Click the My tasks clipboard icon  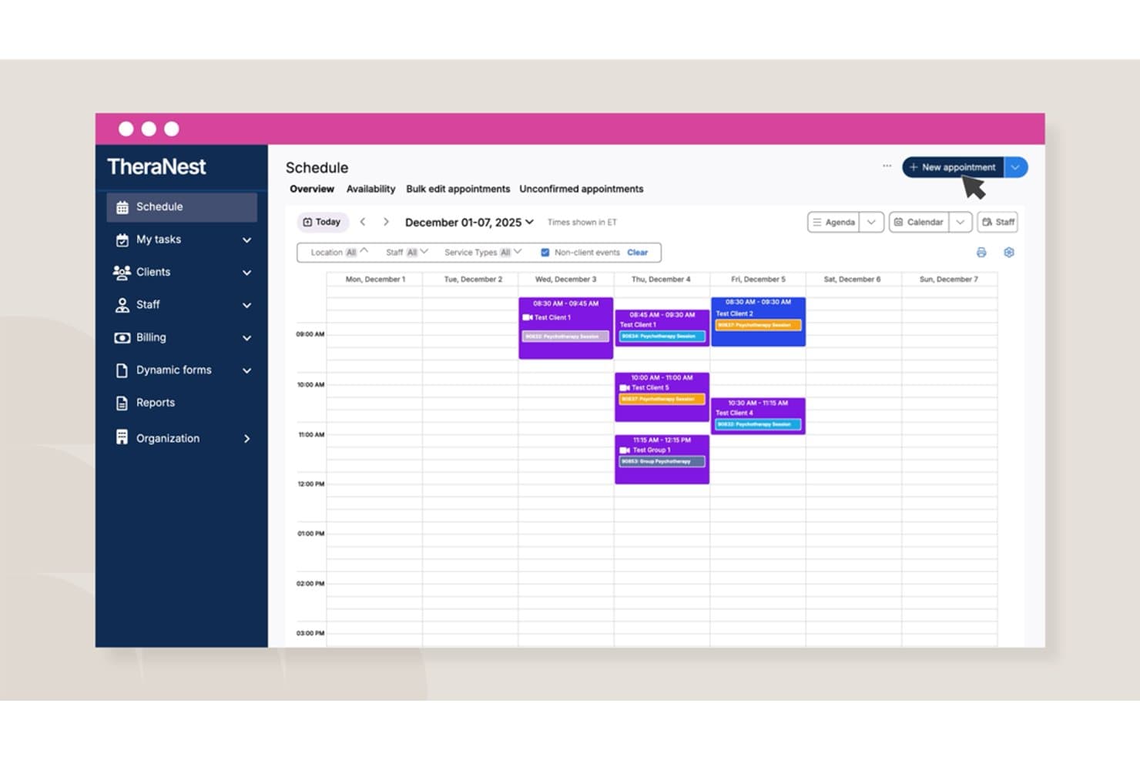coord(122,240)
